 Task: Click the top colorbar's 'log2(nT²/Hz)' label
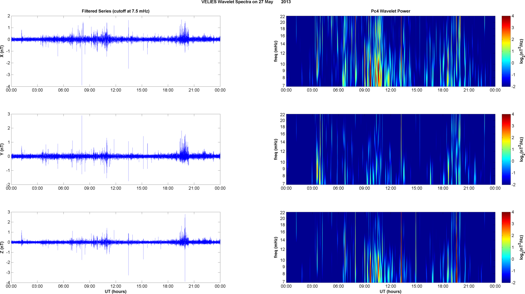522,51
